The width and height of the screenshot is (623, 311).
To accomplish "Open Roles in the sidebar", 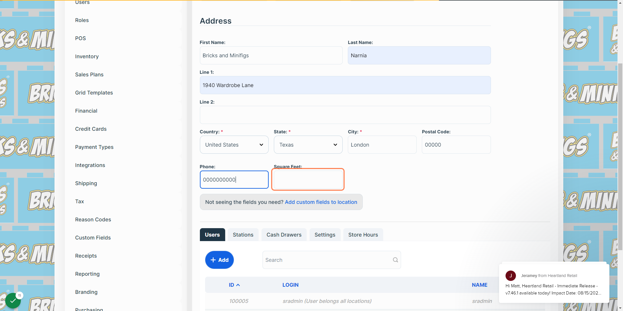I will point(82,20).
